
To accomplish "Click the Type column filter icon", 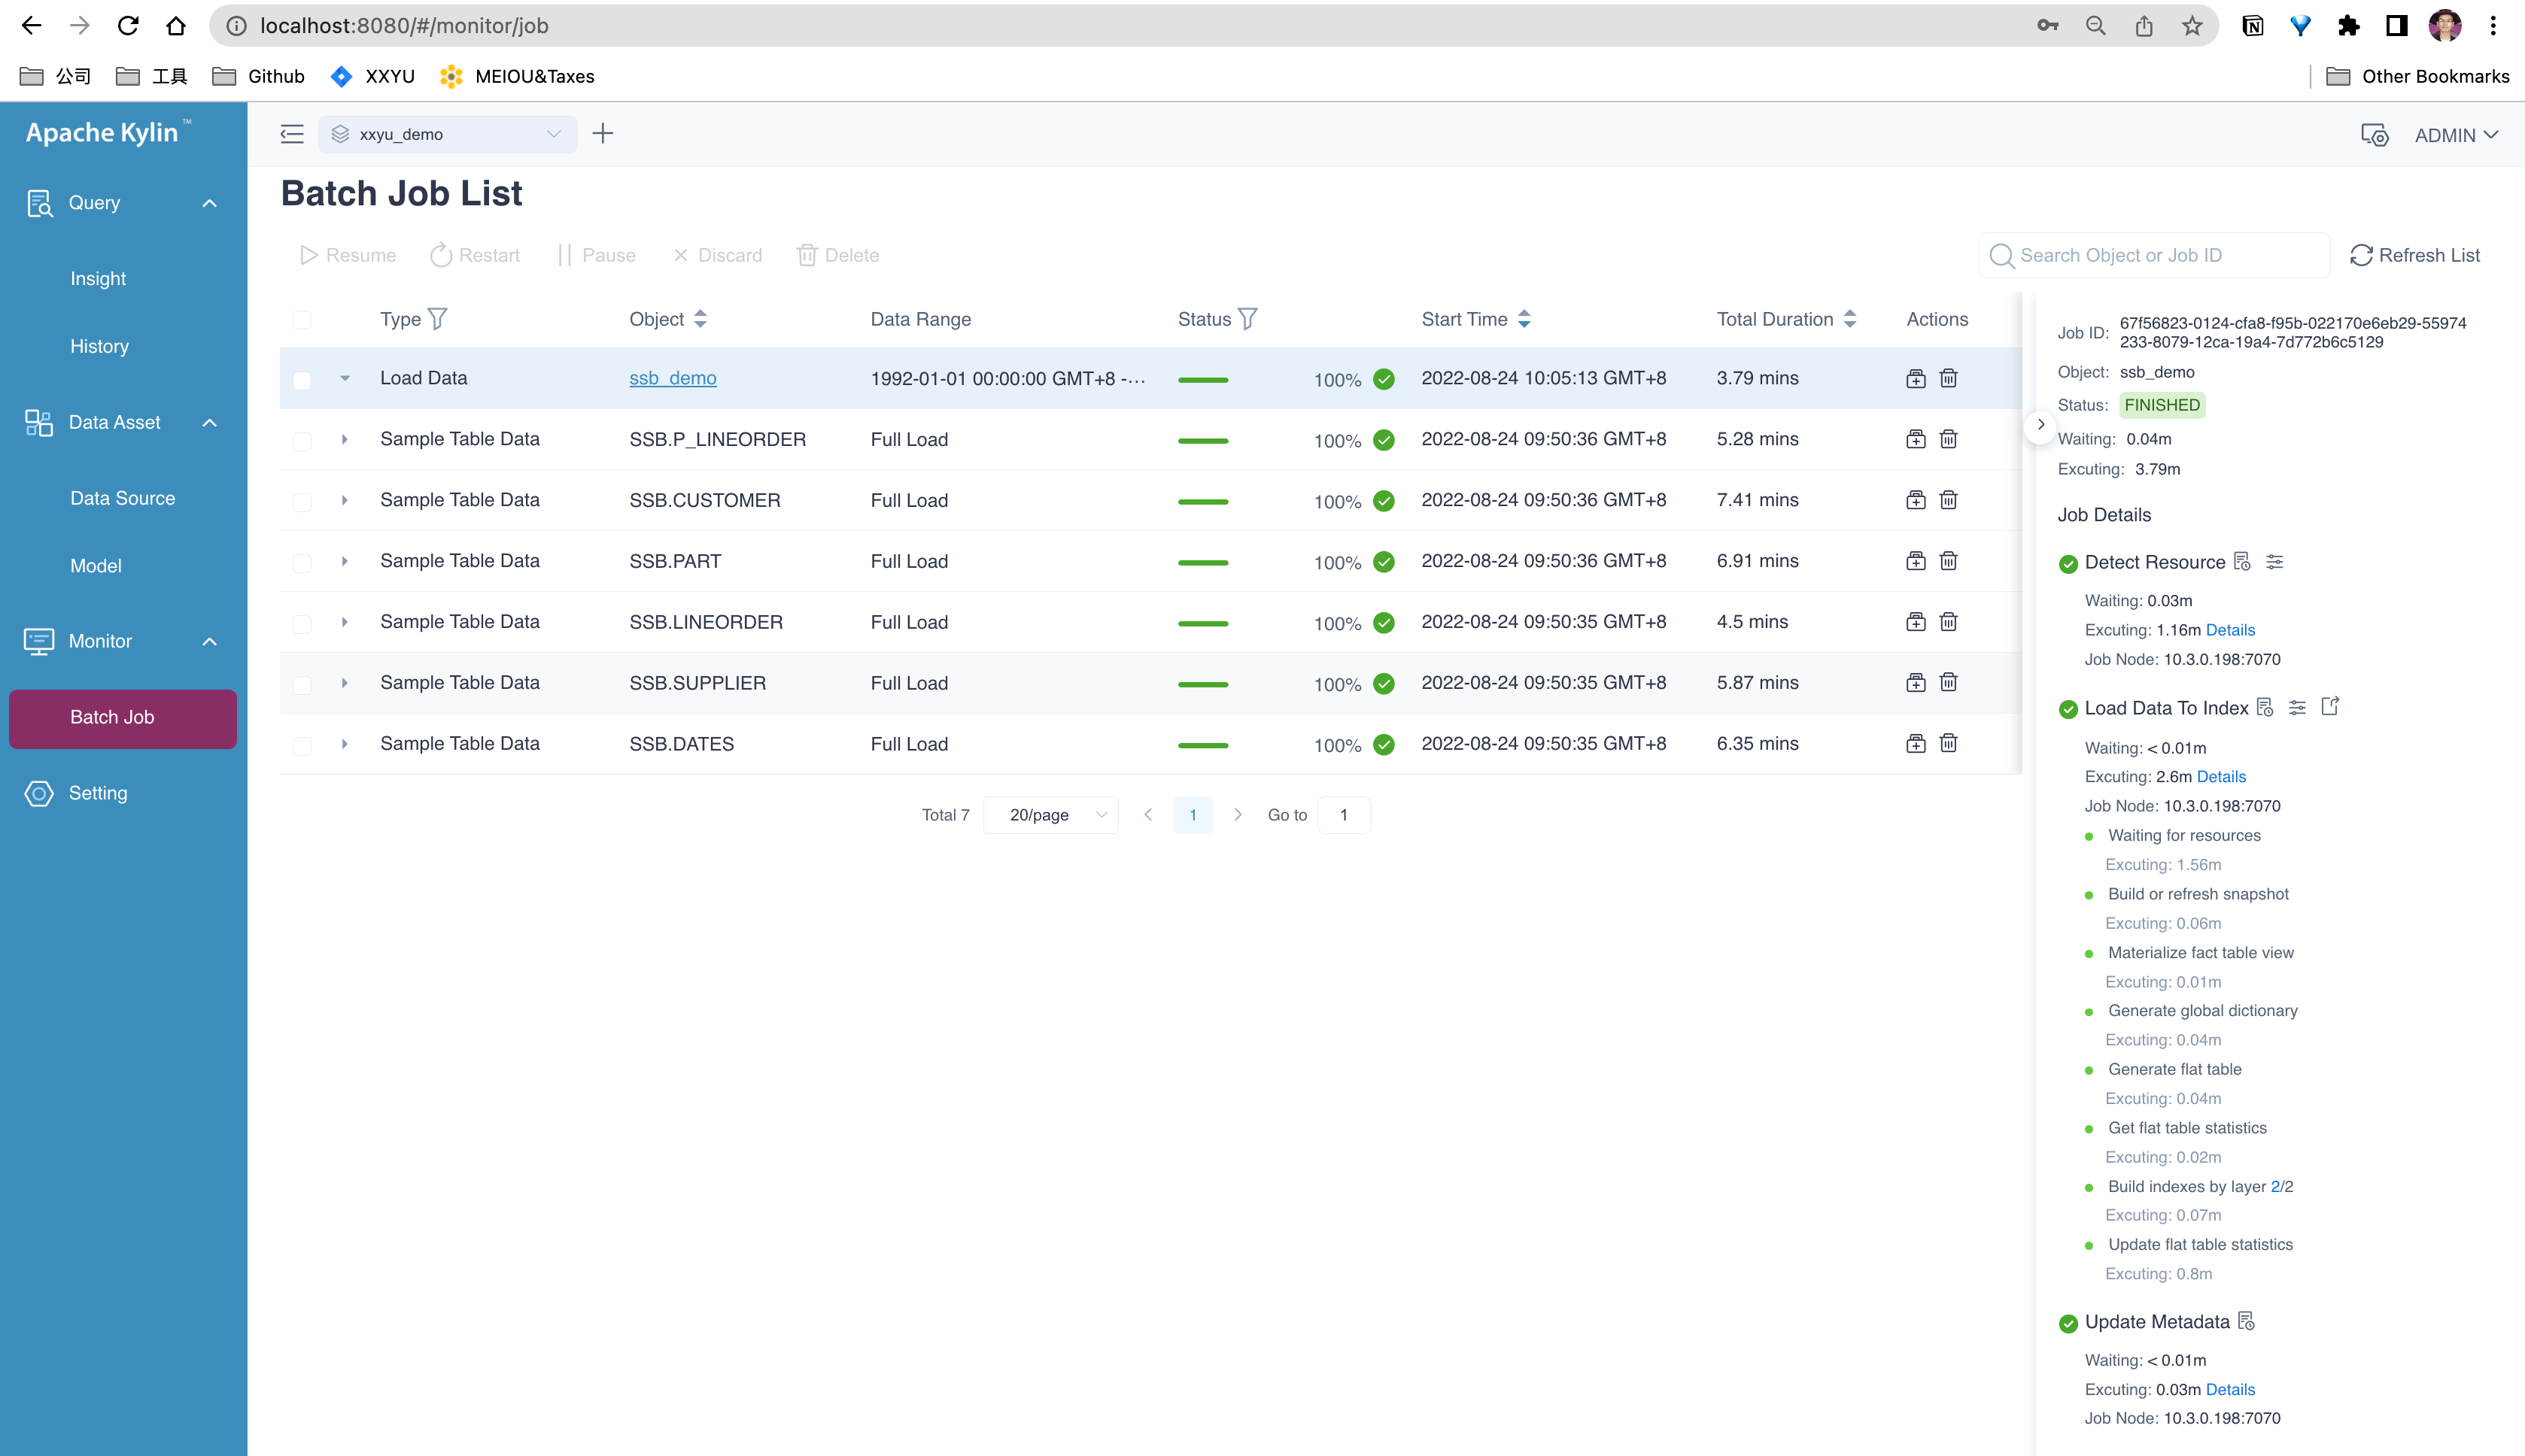I will [x=437, y=319].
